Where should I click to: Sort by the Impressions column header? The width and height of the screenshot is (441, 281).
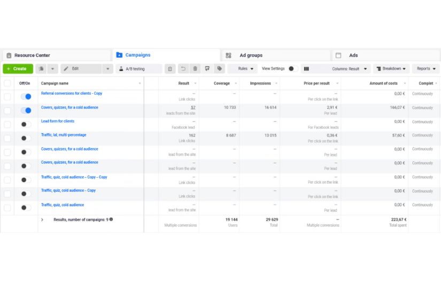coord(260,83)
